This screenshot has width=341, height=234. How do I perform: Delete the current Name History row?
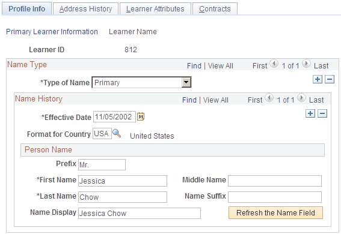tap(322, 113)
